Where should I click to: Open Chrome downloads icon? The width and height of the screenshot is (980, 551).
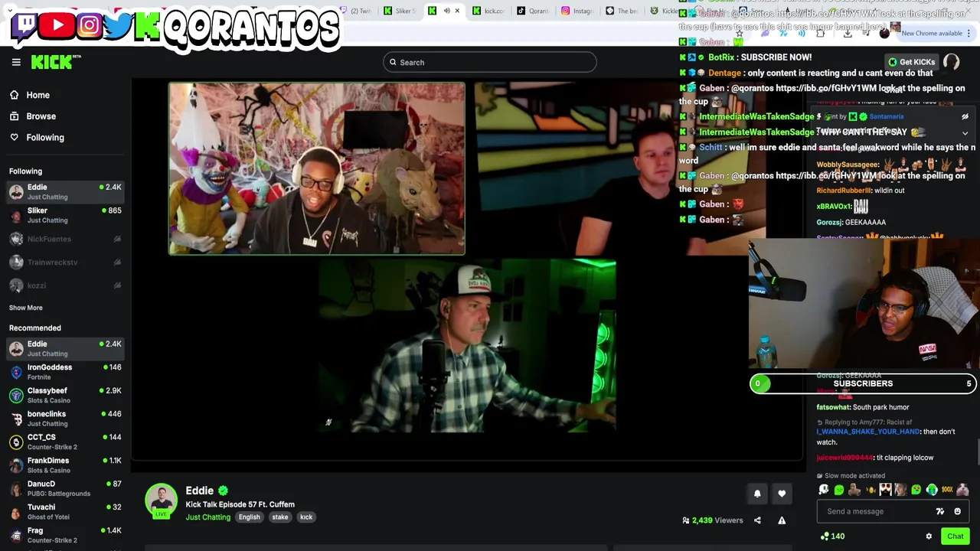tap(848, 33)
